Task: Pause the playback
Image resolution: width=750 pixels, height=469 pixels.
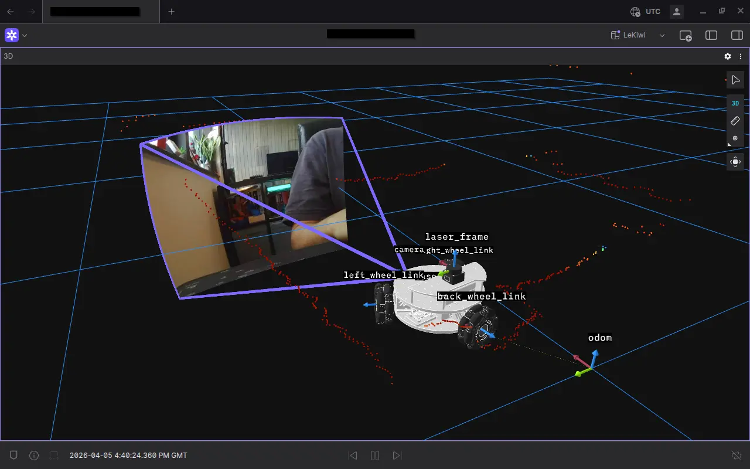Action: (375, 456)
